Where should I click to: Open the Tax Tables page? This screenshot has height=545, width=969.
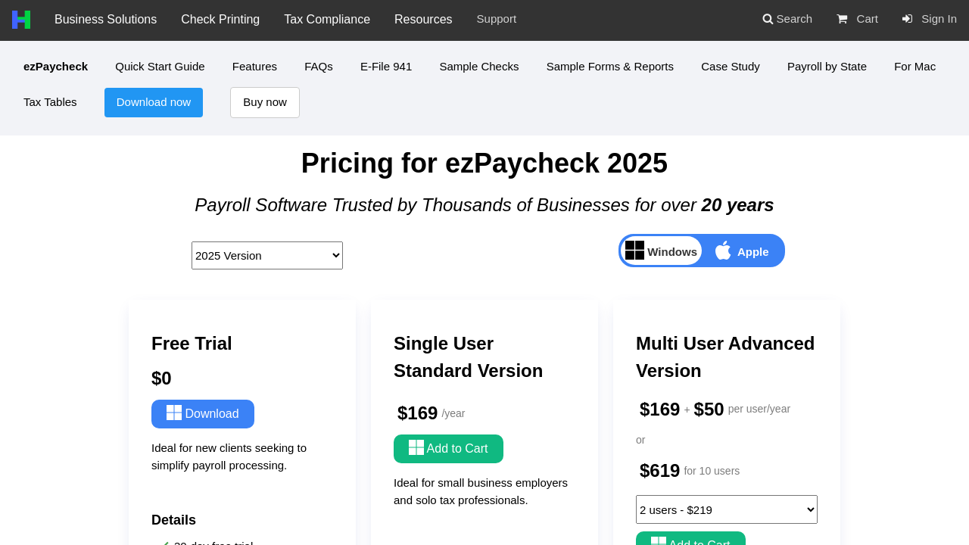pos(50,102)
